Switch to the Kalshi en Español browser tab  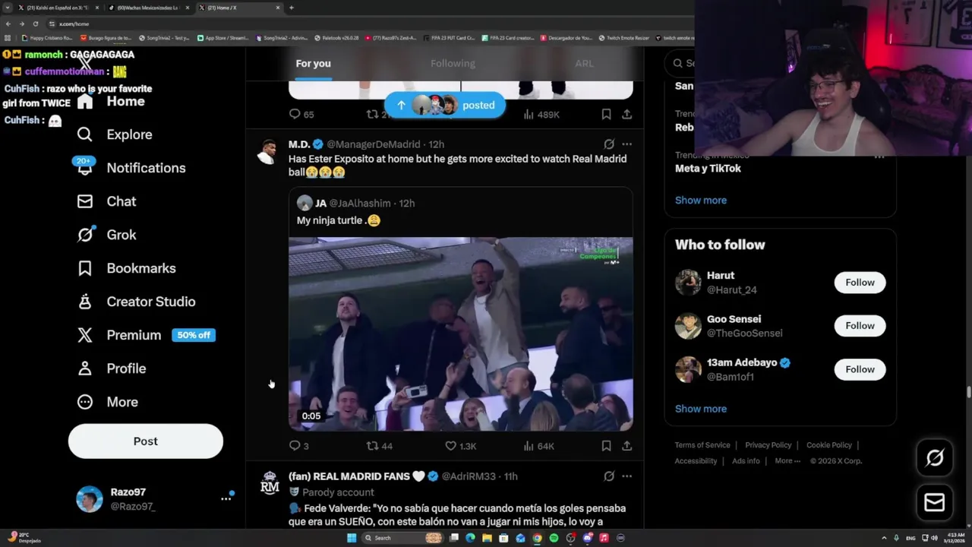58,8
